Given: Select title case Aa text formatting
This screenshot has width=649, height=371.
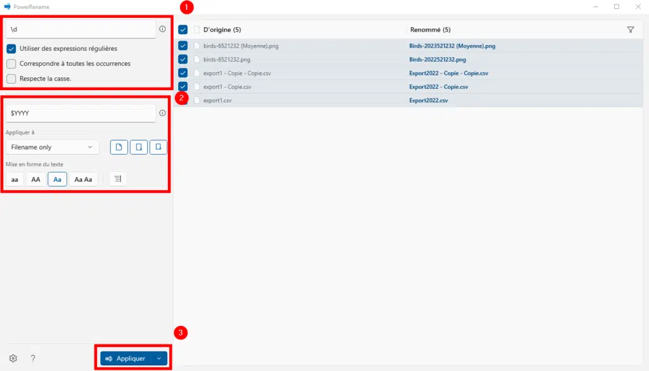Looking at the screenshot, I should (57, 179).
